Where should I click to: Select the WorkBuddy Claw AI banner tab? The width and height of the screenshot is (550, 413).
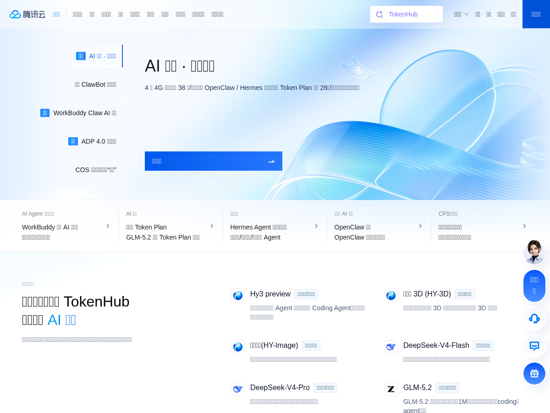tap(78, 113)
